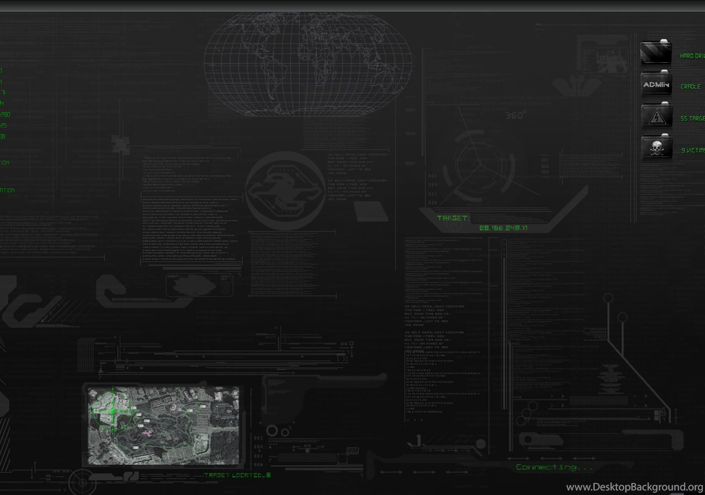Screen dimensions: 705x495
Task: Click the Connecting... status text
Action: [x=555, y=468]
